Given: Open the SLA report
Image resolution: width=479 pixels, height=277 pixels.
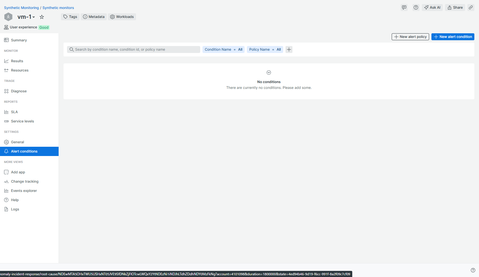Looking at the screenshot, I should (29, 112).
